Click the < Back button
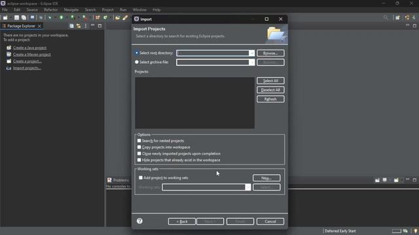 point(182,221)
